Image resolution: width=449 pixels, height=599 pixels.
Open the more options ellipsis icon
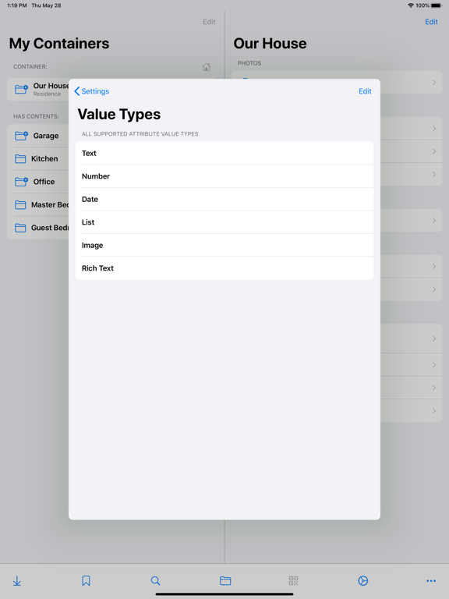[x=431, y=581]
